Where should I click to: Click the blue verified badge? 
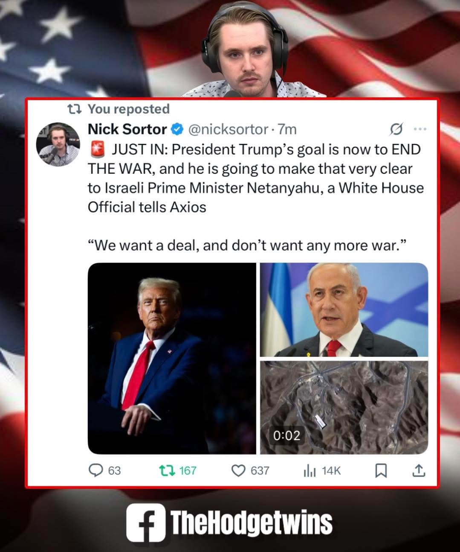(177, 129)
